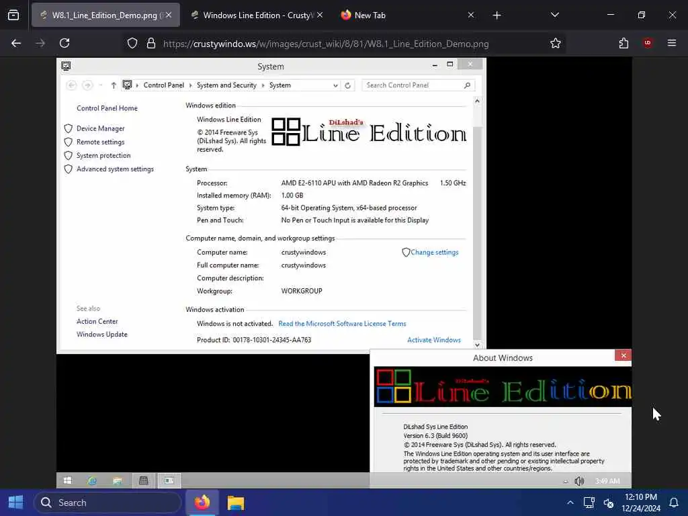Click System window button in inner taskbar
The height and width of the screenshot is (516, 688).
tap(143, 480)
